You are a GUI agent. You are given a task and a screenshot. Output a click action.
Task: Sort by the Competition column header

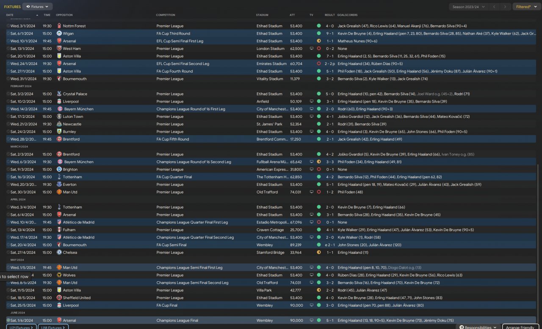pos(166,15)
